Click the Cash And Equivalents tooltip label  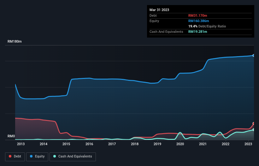tap(166, 32)
